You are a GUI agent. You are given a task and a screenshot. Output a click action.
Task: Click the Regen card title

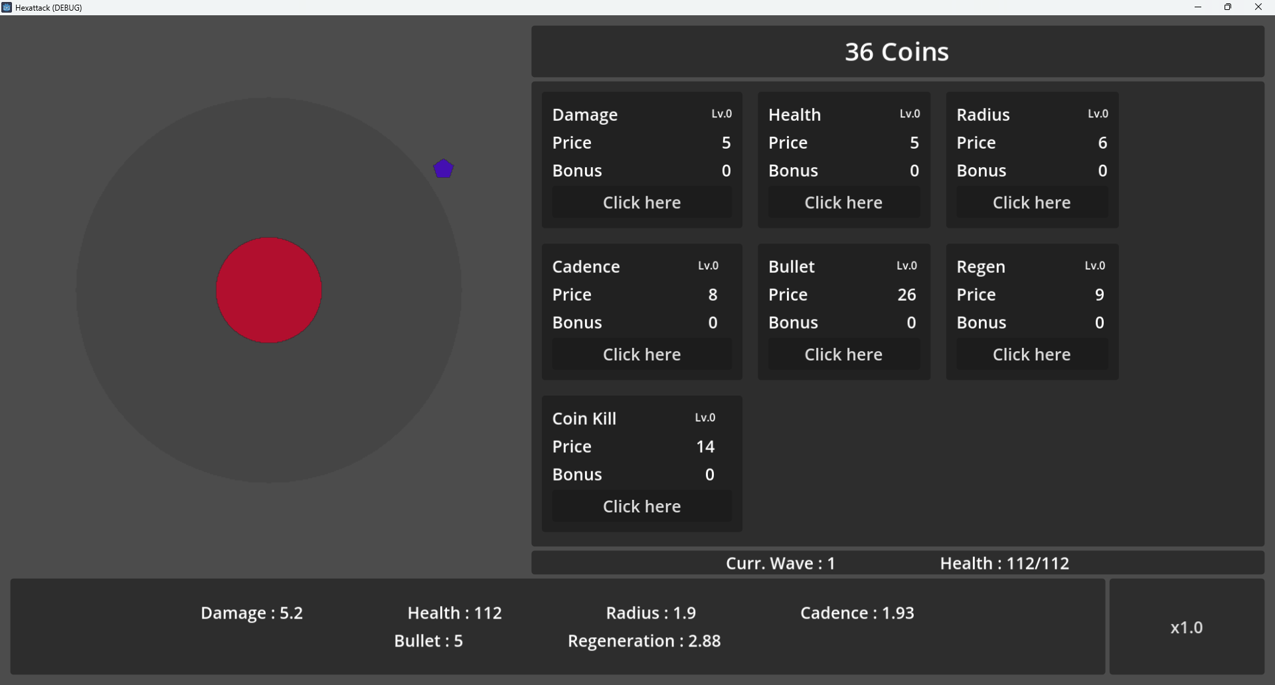point(981,267)
